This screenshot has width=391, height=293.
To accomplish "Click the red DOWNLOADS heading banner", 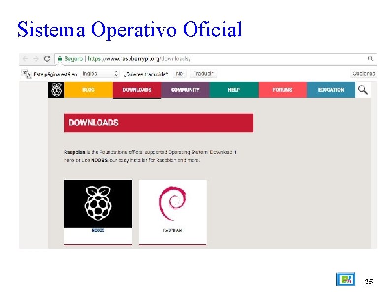I will coord(159,123).
